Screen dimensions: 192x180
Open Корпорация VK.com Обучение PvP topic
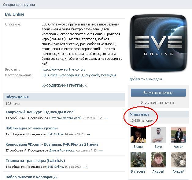pyautogui.click(x=52, y=144)
